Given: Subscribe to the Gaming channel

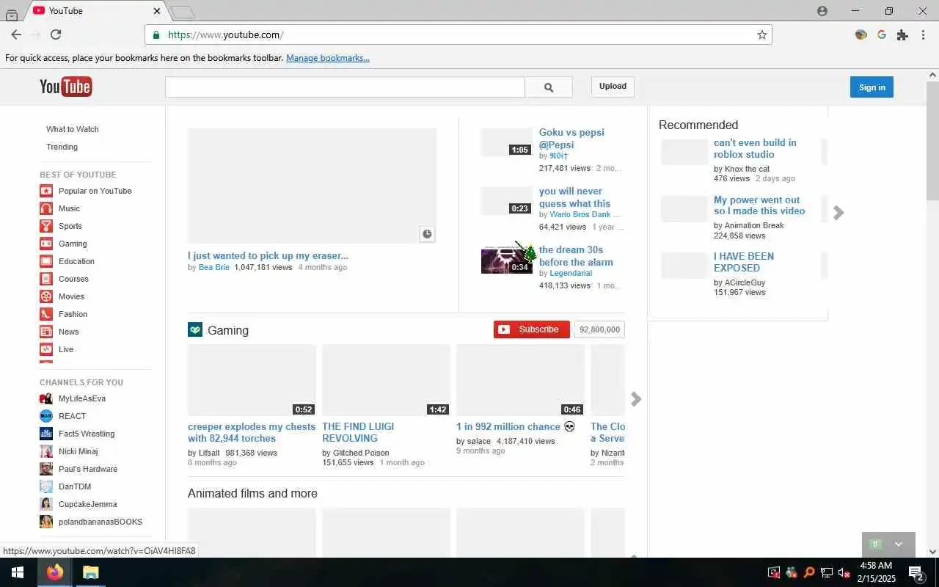Looking at the screenshot, I should pos(532,329).
